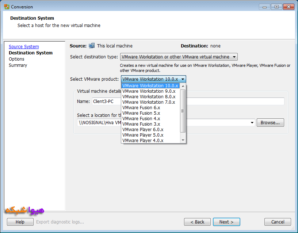Select VMware Workstation 9.0.x from list
The height and width of the screenshot is (233, 298).
(149, 91)
